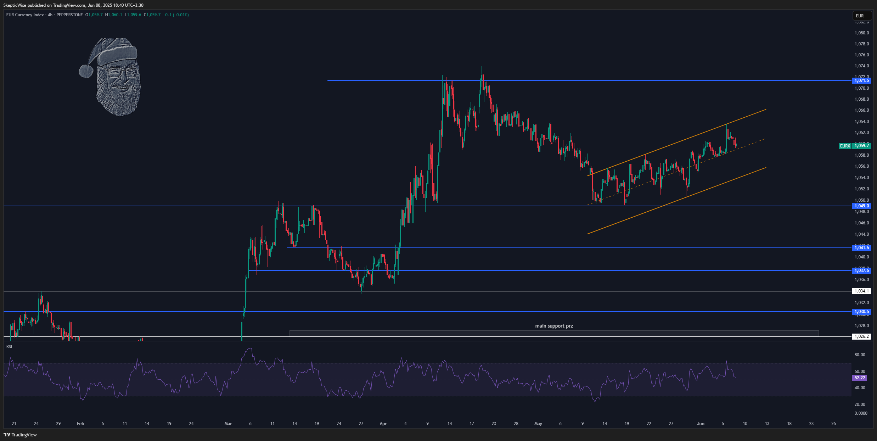This screenshot has width=877, height=441.
Task: Click the 'main support prz' annotation text
Action: 554,326
